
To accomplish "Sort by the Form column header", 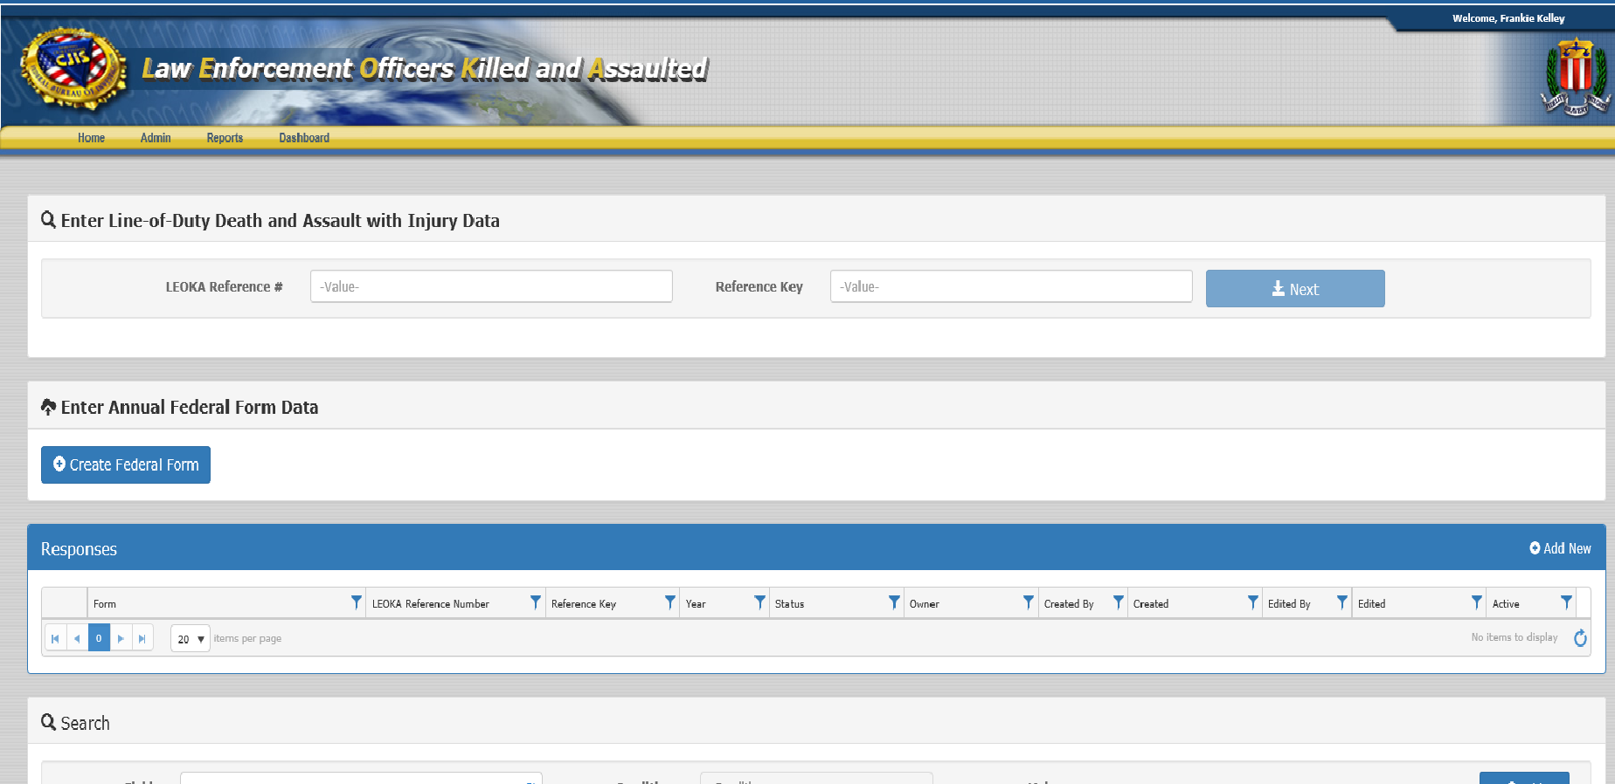I will (105, 604).
